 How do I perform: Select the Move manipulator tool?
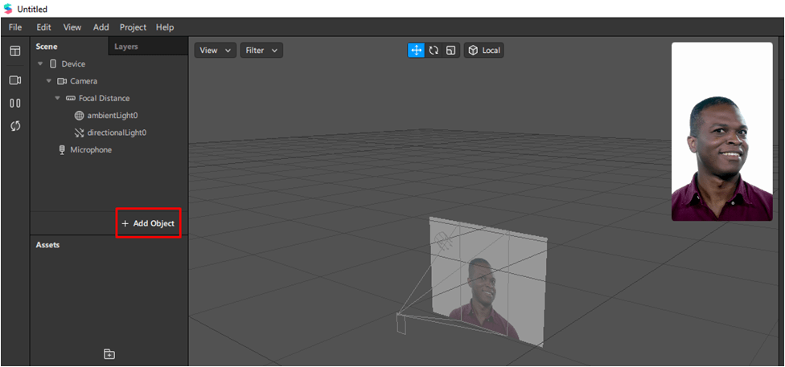coord(417,50)
